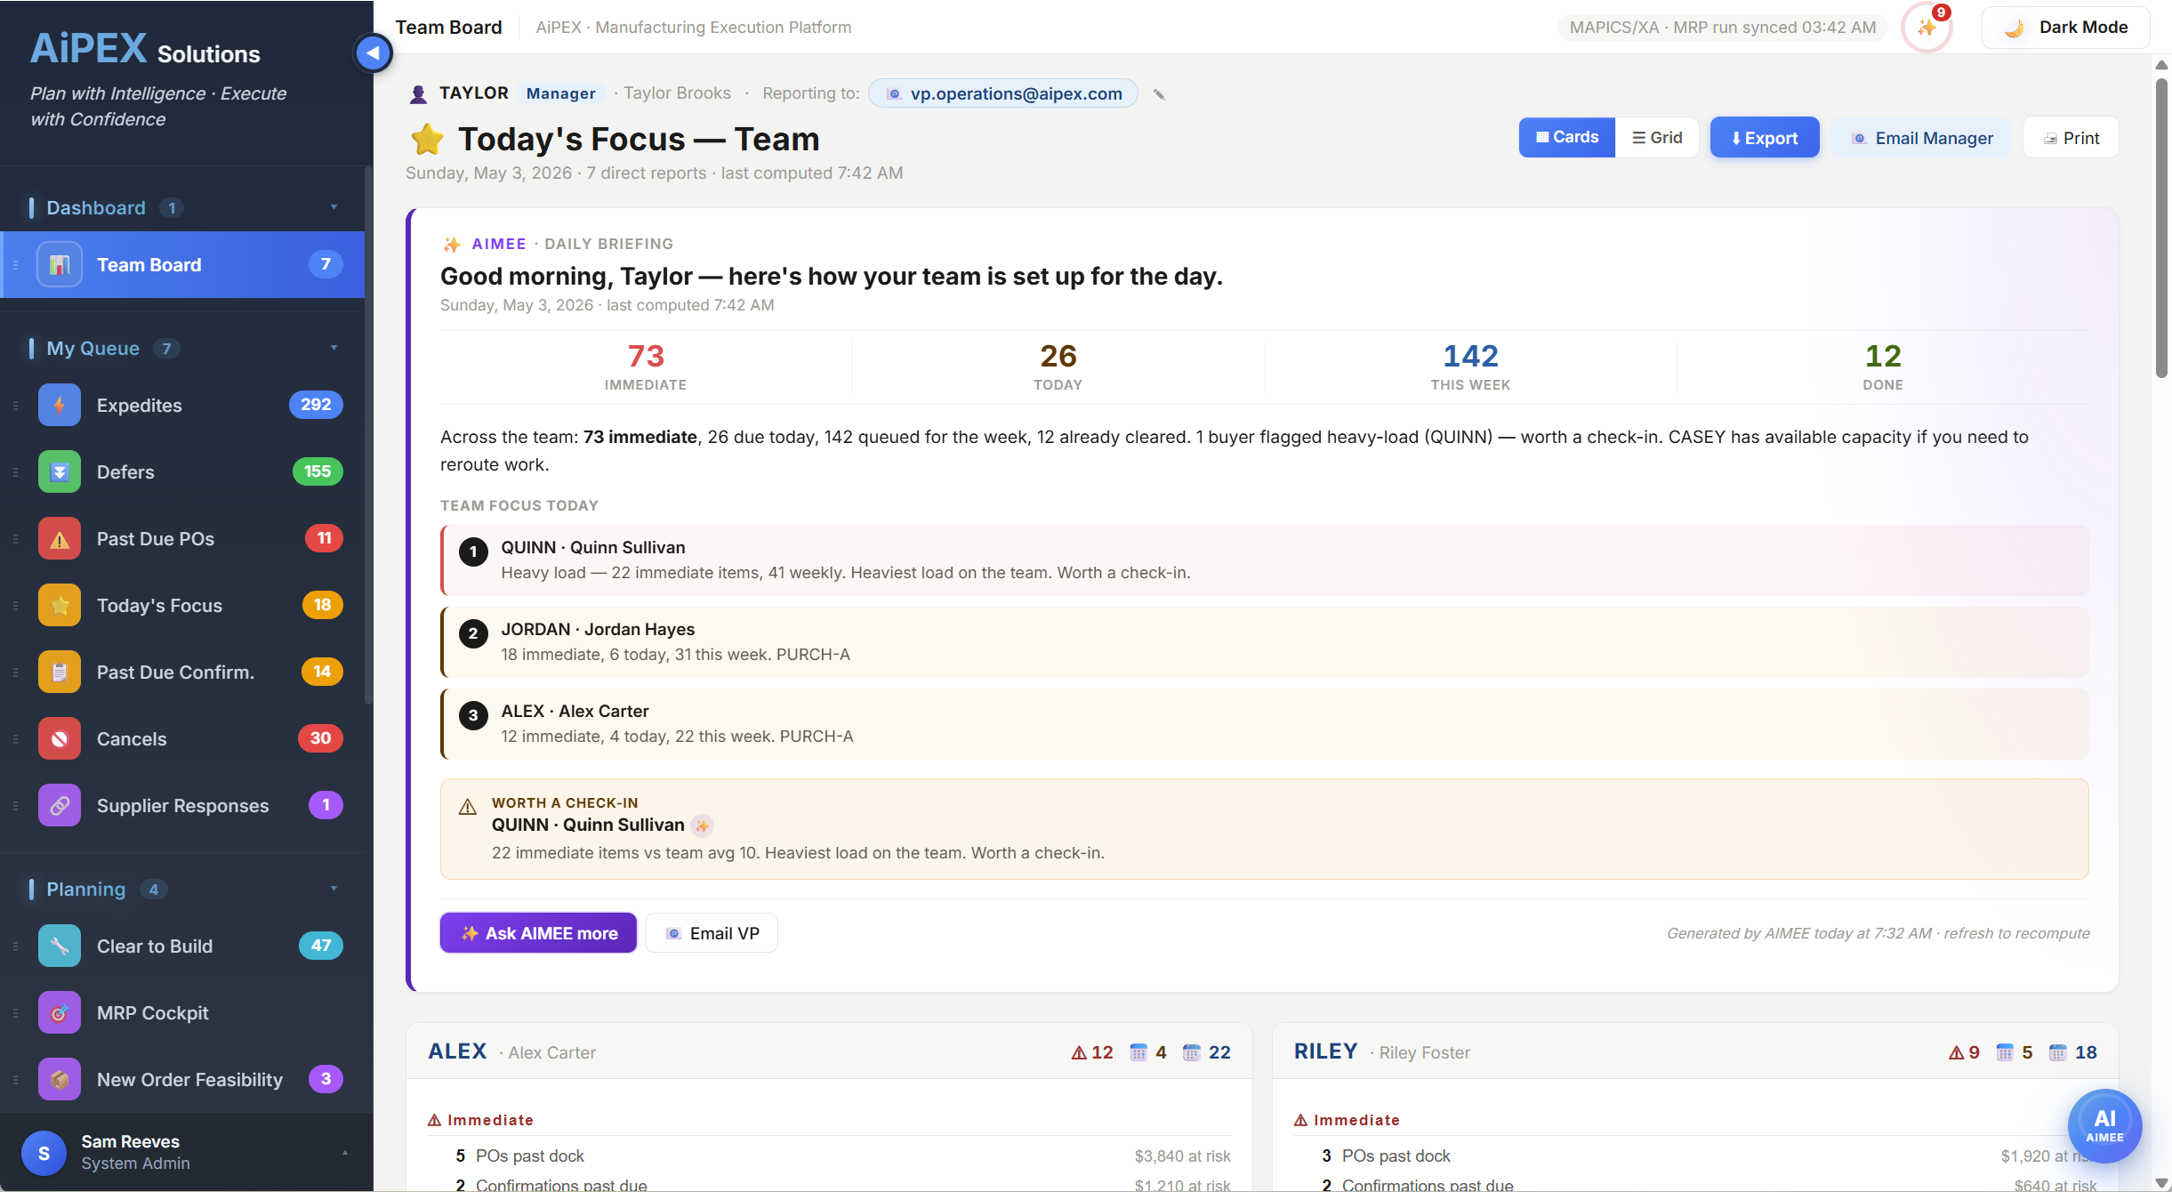This screenshot has width=2172, height=1192.
Task: Click the Past Due Confirm. clipboard icon
Action: click(60, 673)
